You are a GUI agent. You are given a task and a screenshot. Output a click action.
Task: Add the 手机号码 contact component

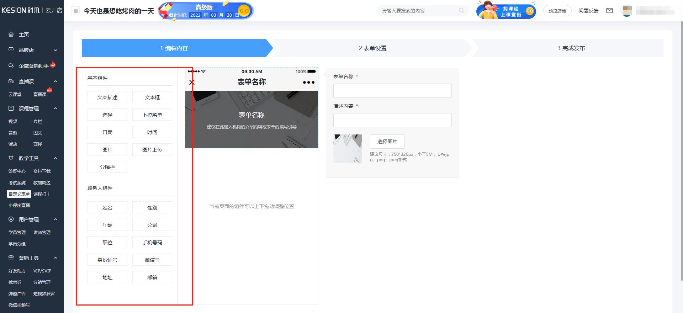tap(152, 243)
